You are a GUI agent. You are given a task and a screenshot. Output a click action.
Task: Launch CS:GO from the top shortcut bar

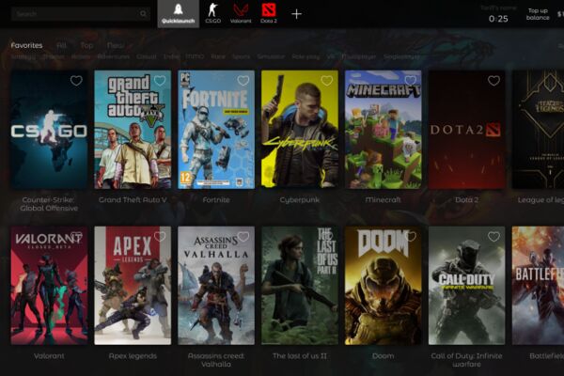(213, 14)
